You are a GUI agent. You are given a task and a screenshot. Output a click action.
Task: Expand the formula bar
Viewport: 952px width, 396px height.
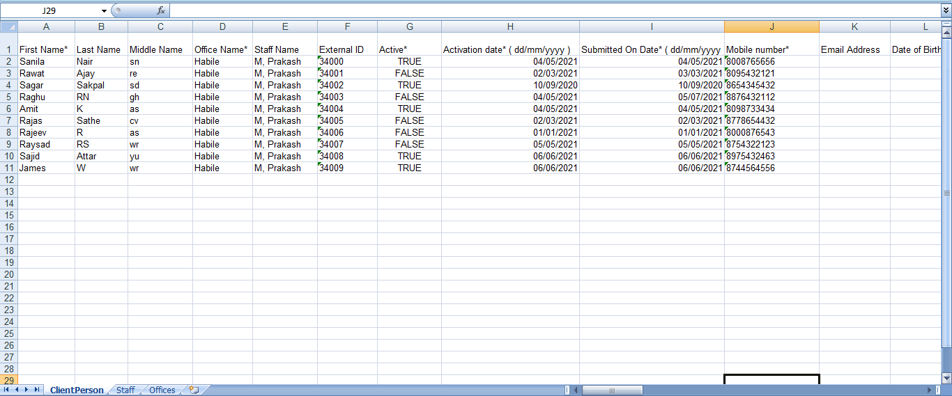tap(946, 10)
